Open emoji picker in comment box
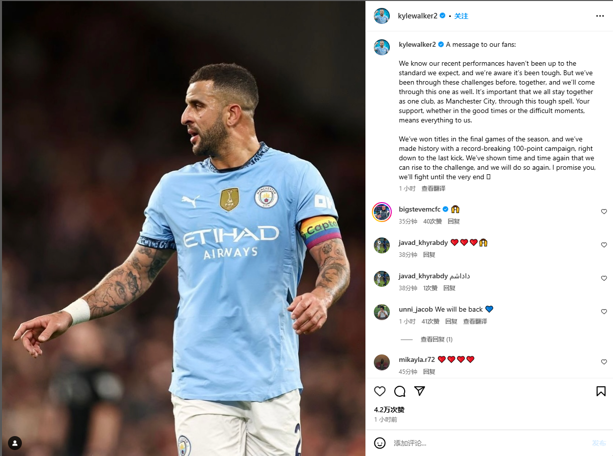This screenshot has width=613, height=456. coord(380,443)
